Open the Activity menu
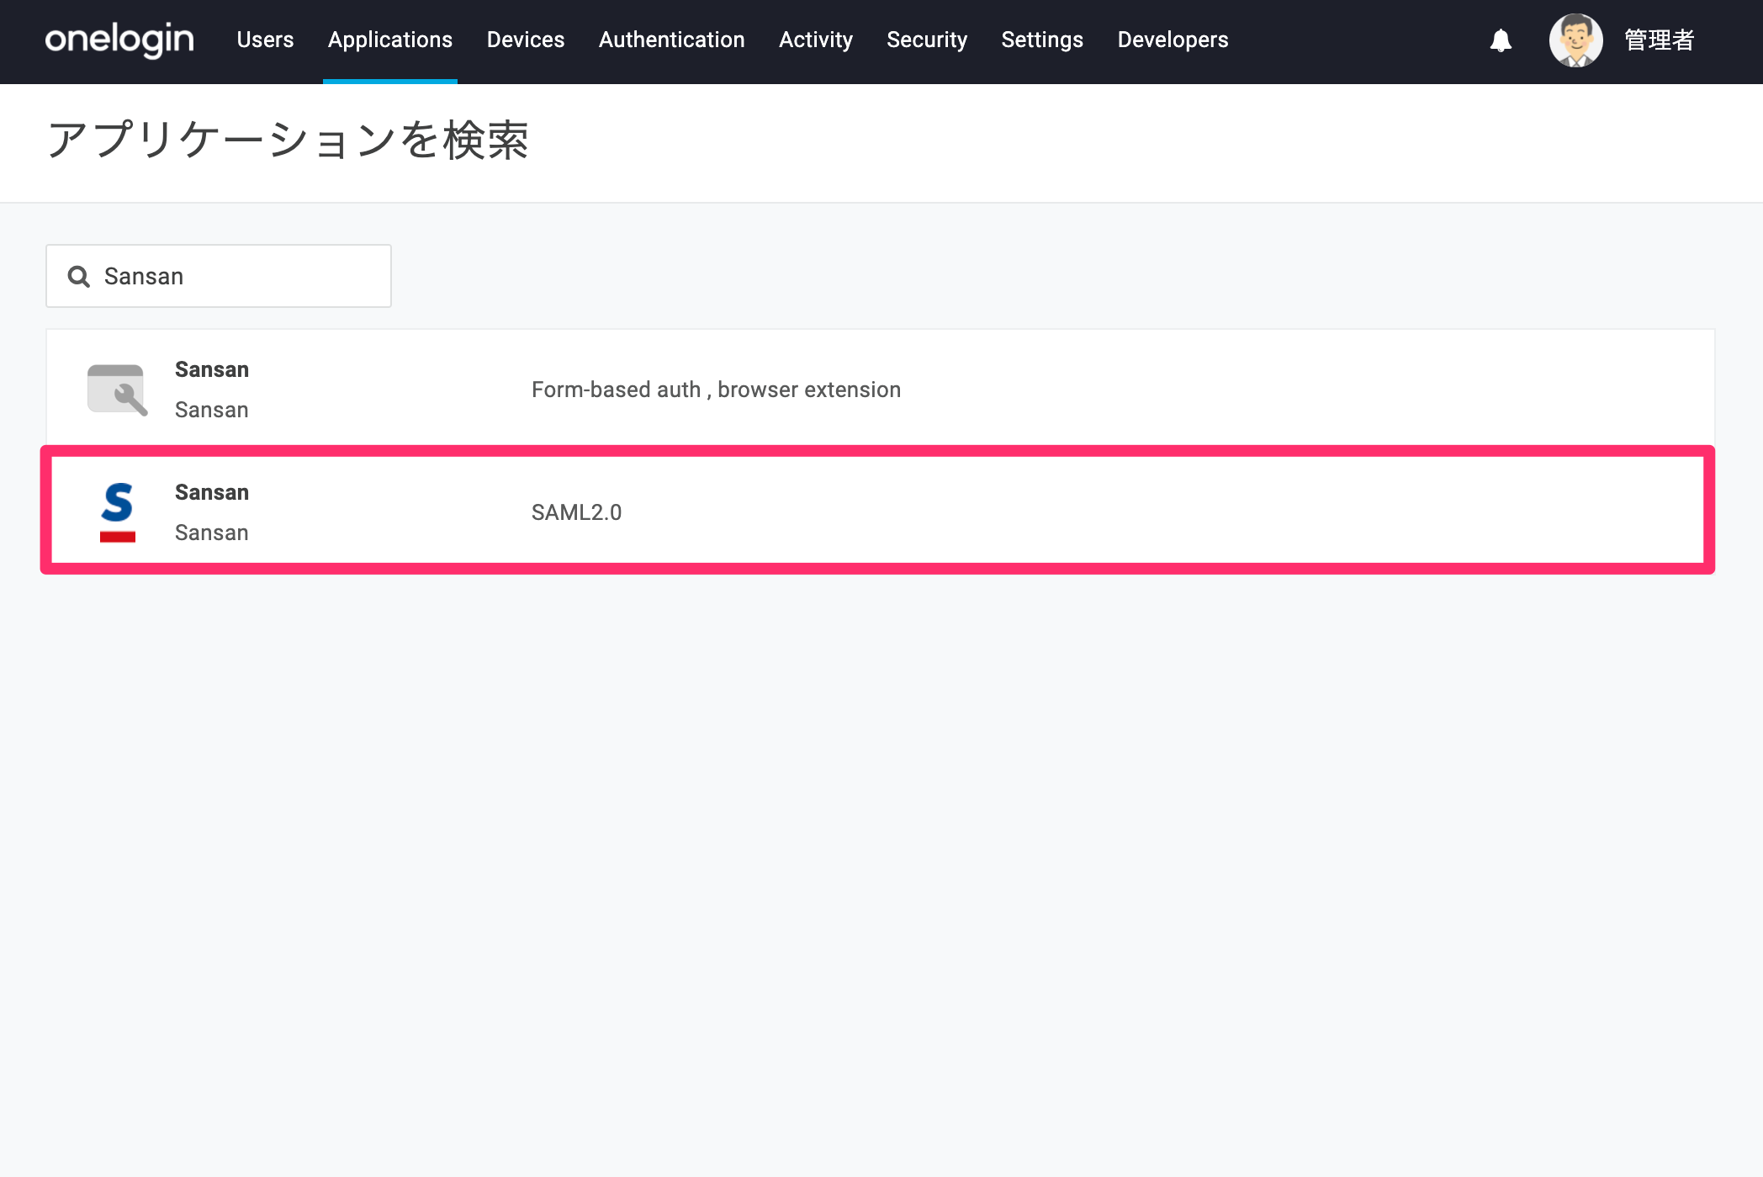The height and width of the screenshot is (1177, 1763). [x=816, y=40]
